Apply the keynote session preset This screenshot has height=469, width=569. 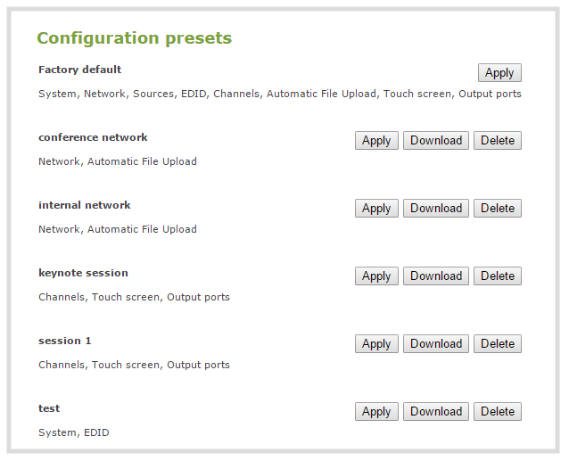(376, 276)
